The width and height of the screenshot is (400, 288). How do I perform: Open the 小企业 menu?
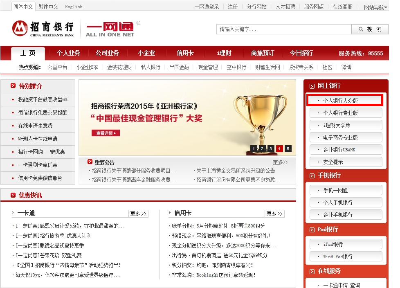pyautogui.click(x=146, y=53)
